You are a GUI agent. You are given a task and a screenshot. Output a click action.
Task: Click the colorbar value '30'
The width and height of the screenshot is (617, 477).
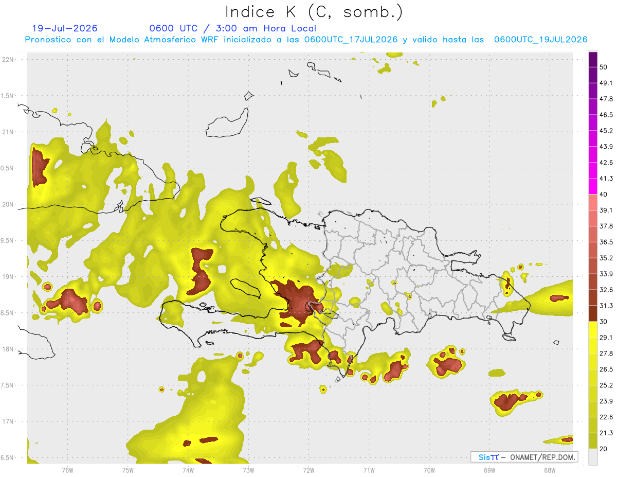point(604,322)
